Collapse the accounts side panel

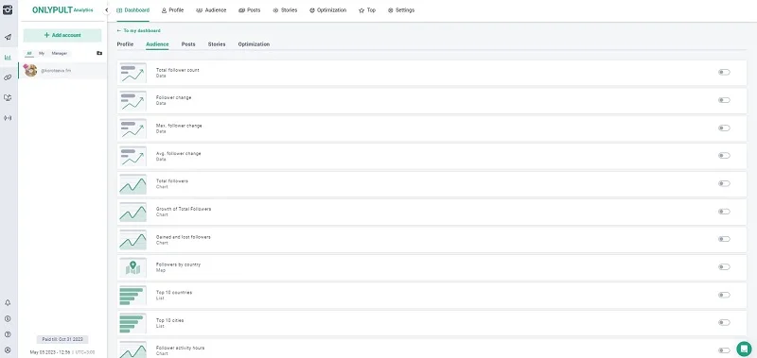107,9
